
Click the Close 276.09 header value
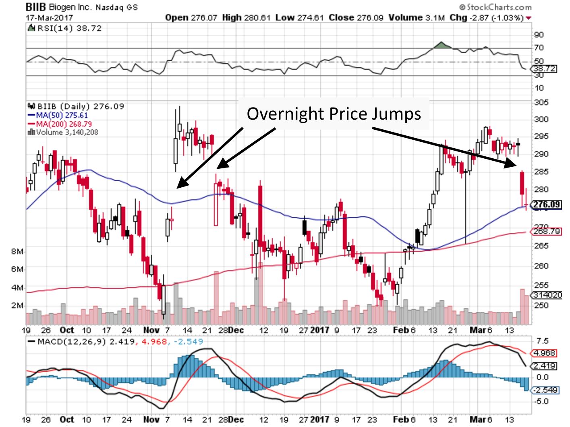356,18
